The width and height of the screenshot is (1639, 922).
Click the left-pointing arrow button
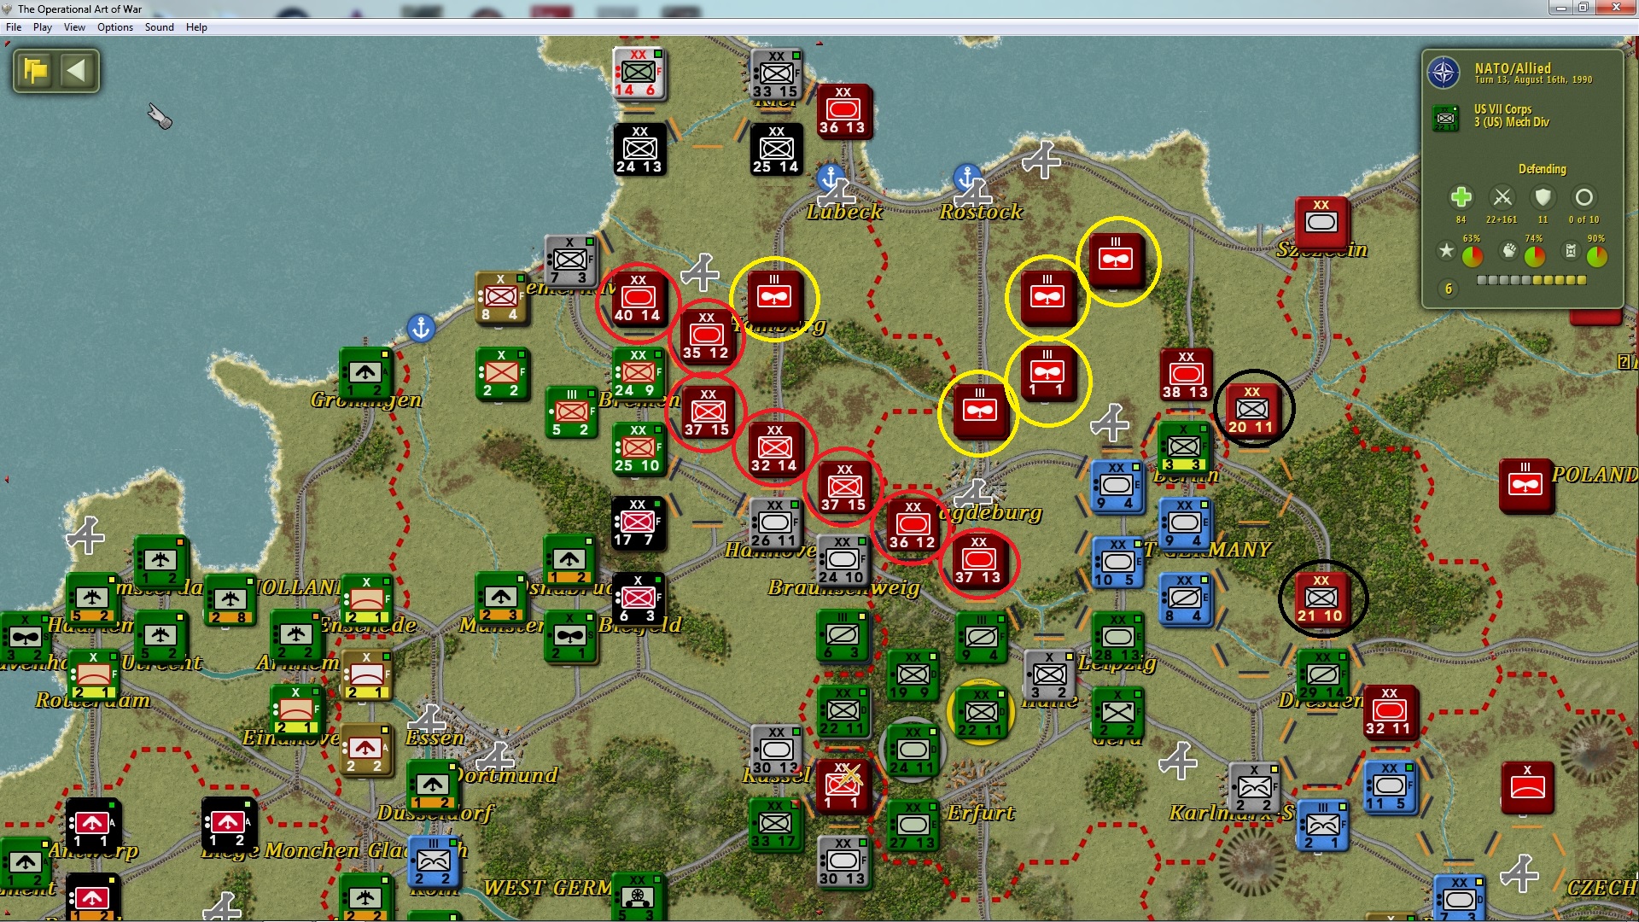click(77, 70)
